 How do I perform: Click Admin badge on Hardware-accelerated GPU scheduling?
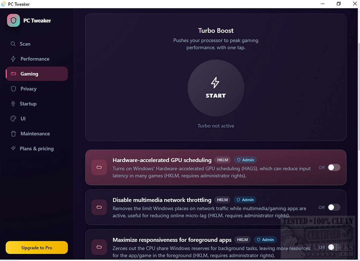(x=245, y=160)
